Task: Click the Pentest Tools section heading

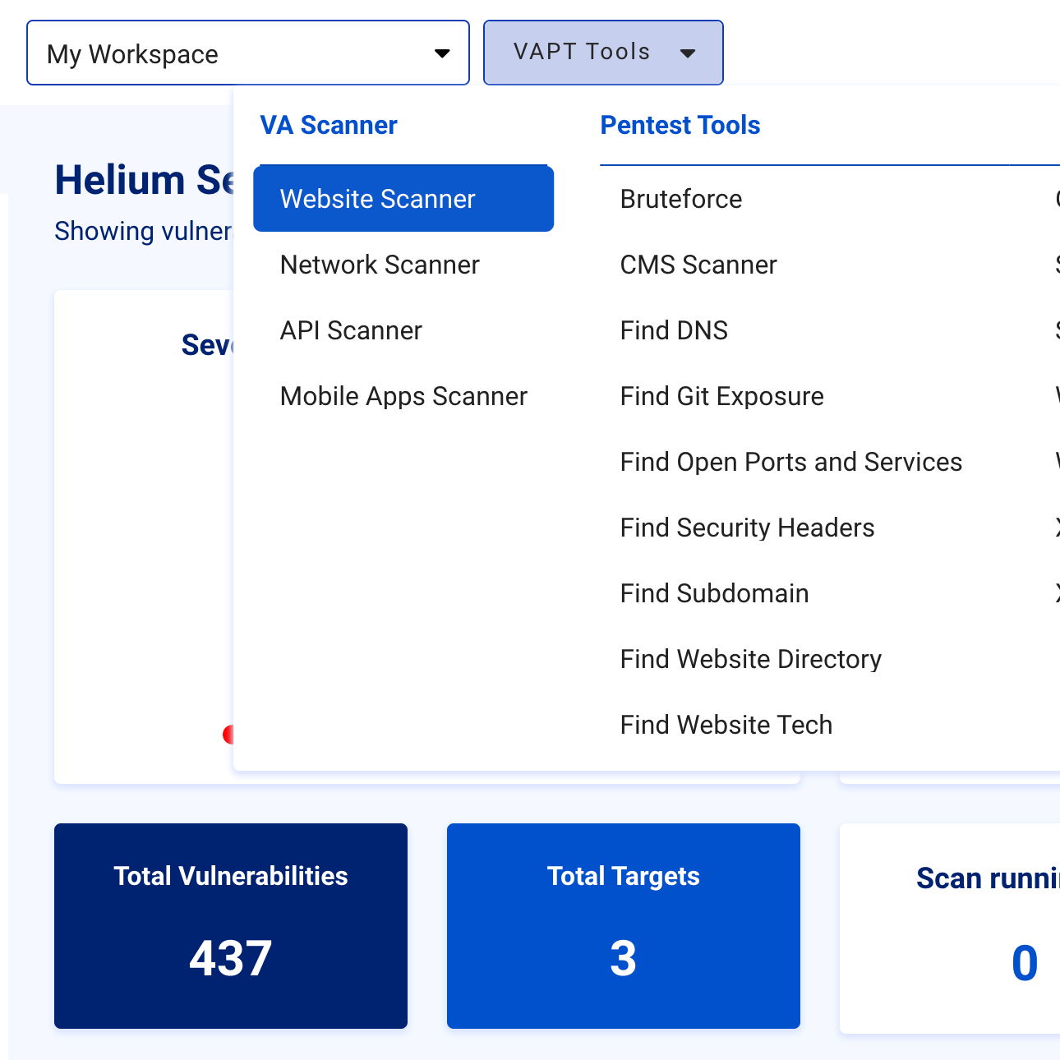Action: point(680,125)
